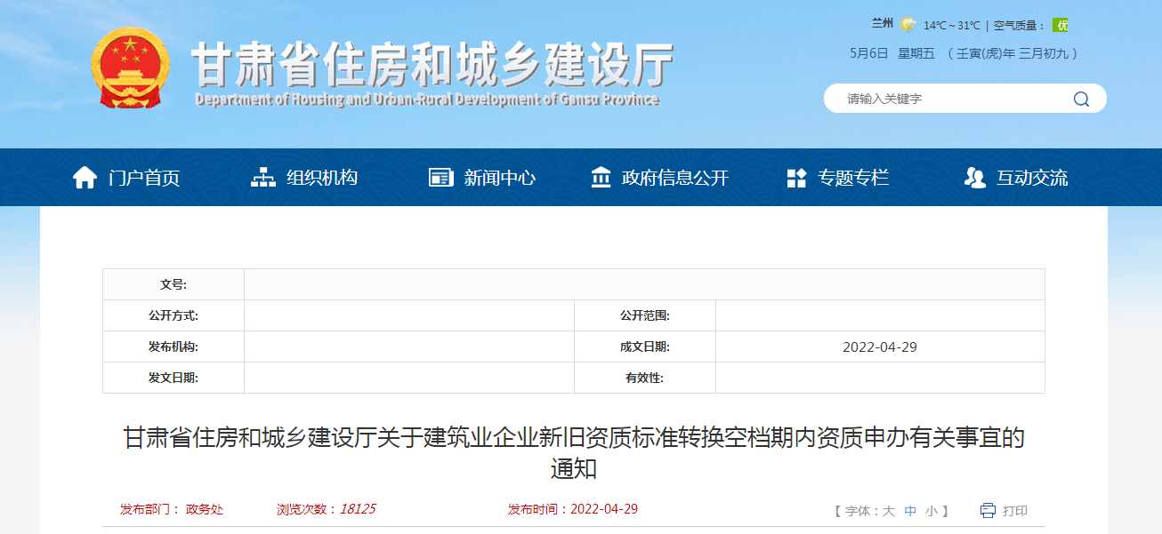Click the newspaper icon for 新闻中心

tap(440, 178)
